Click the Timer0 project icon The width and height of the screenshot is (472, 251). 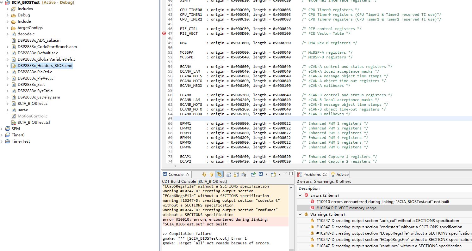pyautogui.click(x=8, y=135)
